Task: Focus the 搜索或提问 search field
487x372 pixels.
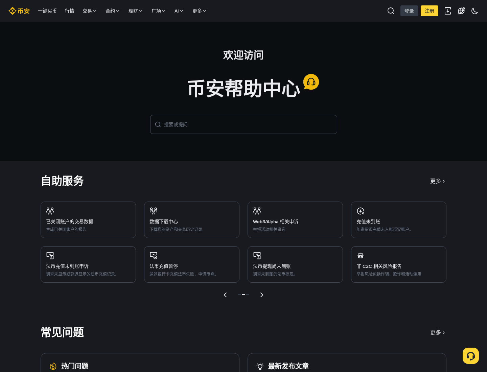Action: tap(243, 124)
